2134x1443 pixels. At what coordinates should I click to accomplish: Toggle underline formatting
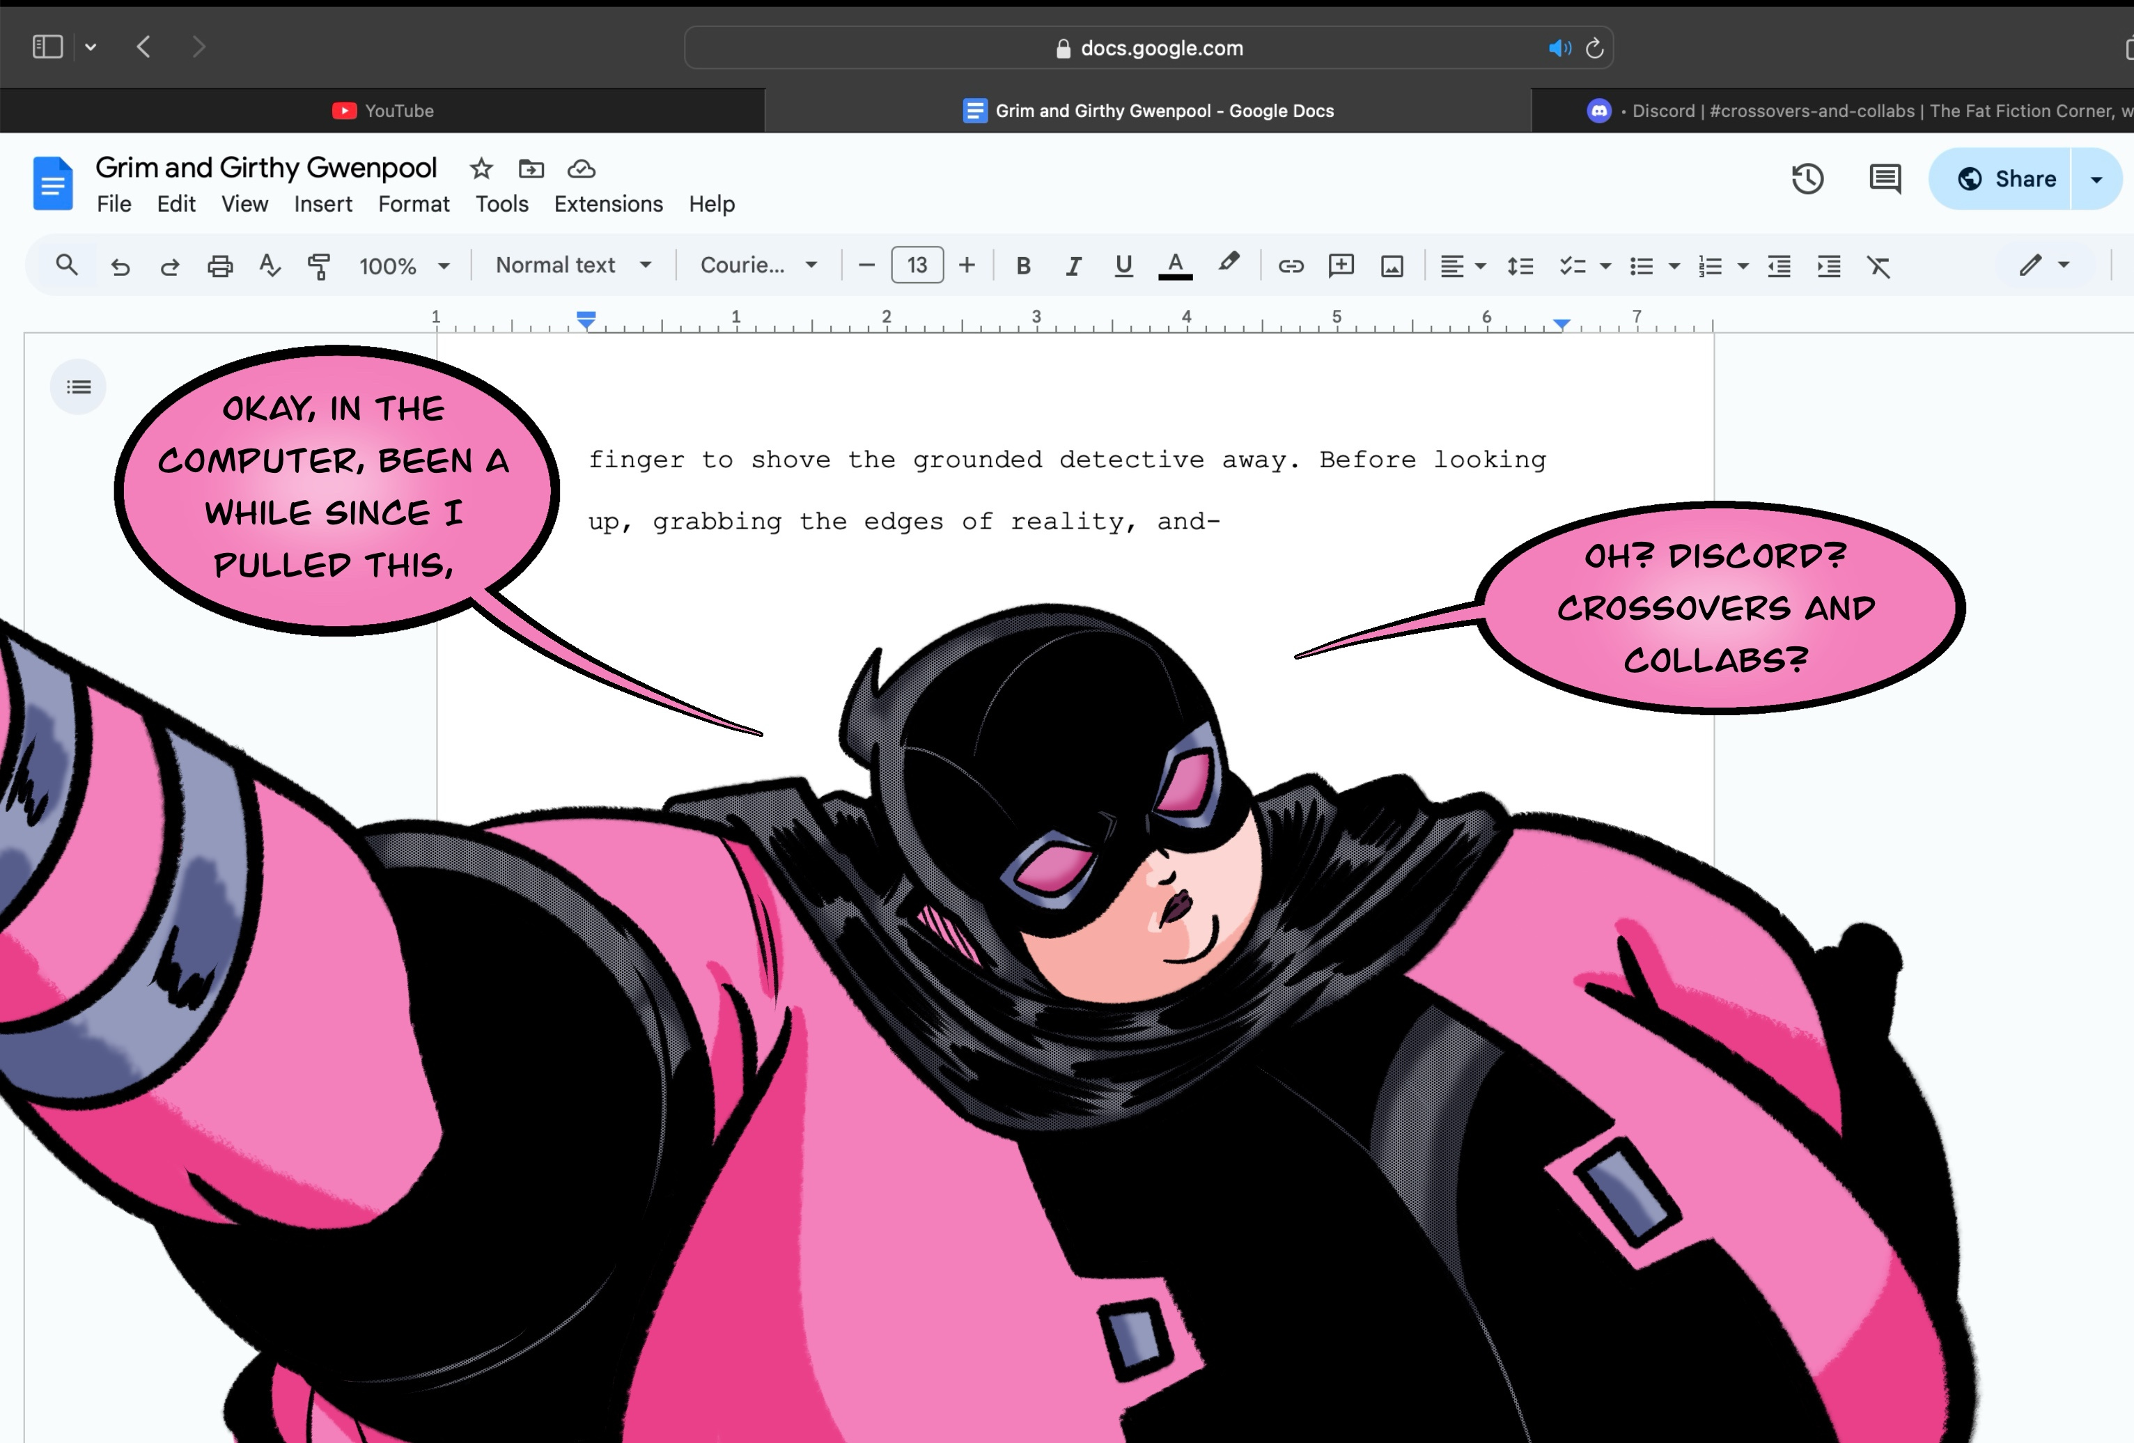tap(1123, 266)
